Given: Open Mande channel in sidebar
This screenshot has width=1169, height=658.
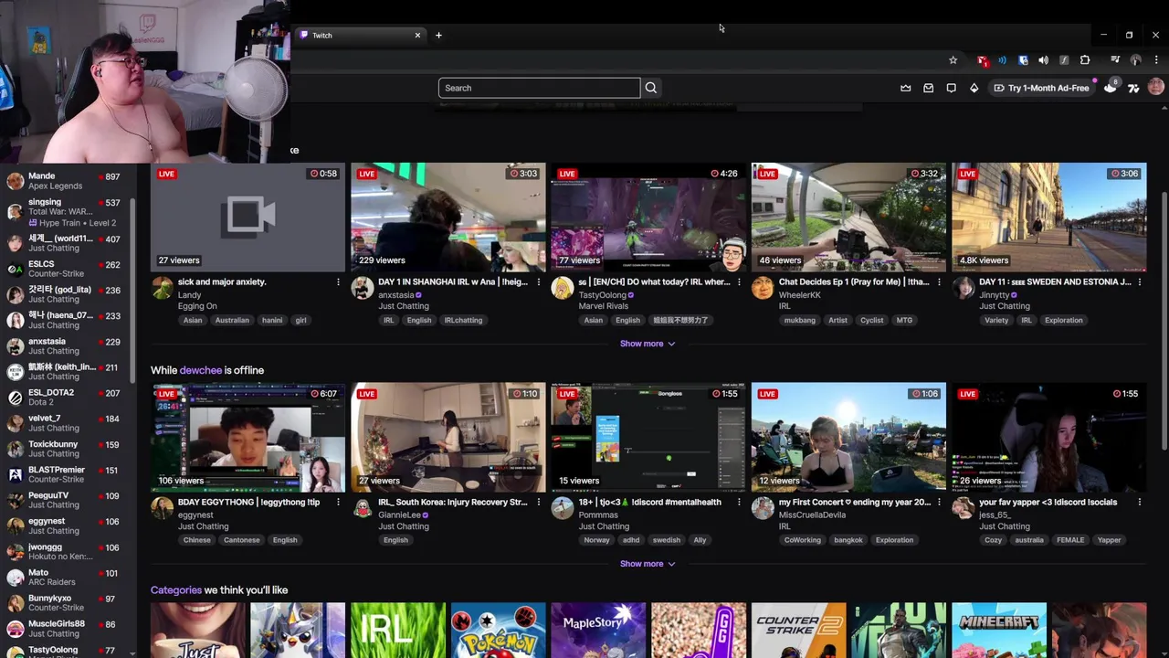Looking at the screenshot, I should [x=66, y=181].
